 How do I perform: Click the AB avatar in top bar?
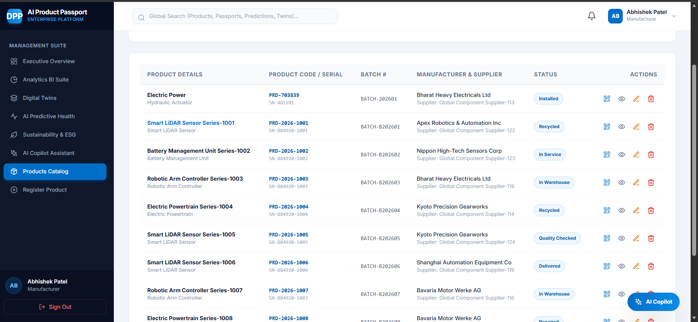(615, 16)
